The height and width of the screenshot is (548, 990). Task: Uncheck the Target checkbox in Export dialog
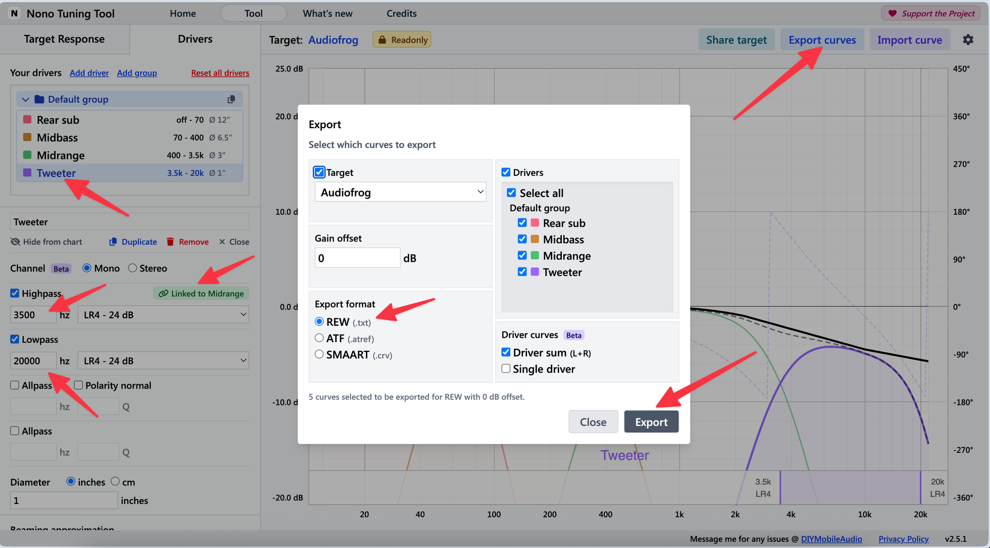319,172
